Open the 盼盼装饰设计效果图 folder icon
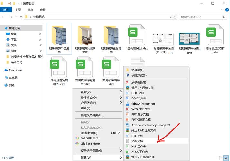 tap(85, 35)
